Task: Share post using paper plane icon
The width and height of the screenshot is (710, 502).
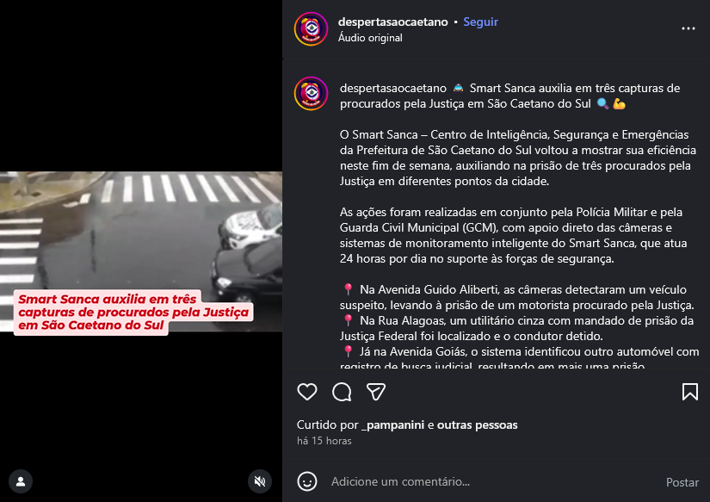Action: 376,392
